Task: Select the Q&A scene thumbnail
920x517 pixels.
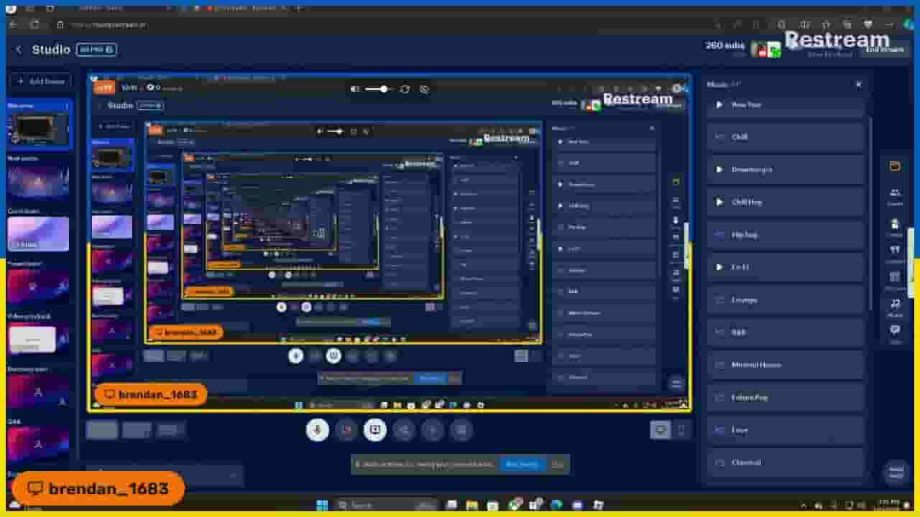Action: (38, 444)
